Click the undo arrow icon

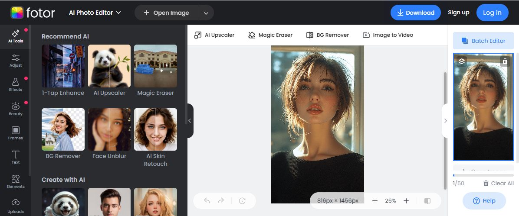(x=207, y=201)
